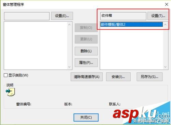Click the empty left library field
Viewport: 171px width, 125px height.
[x=27, y=16]
